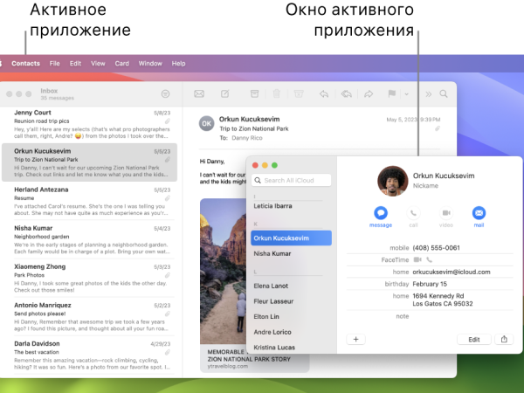The image size is (524, 393).
Task: Click the Edit button in contact card
Action: 473,339
